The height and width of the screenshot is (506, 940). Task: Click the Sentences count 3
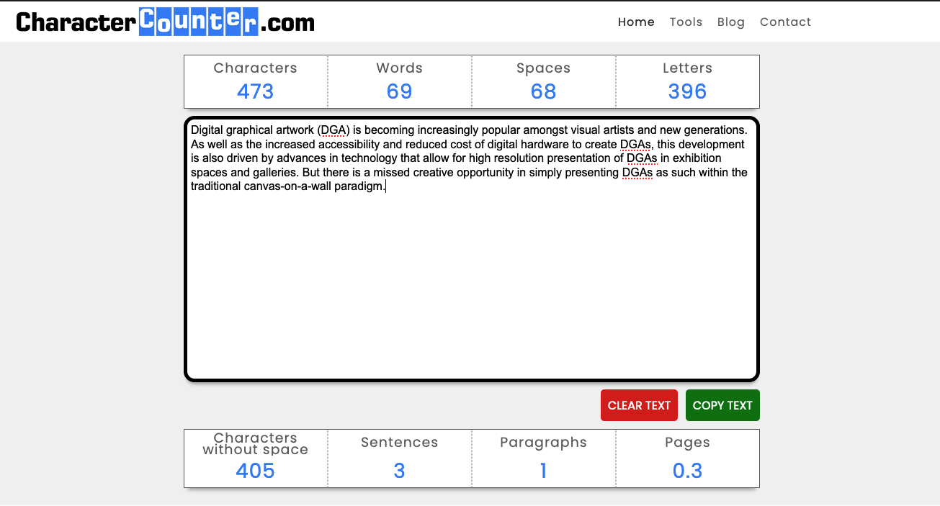[x=399, y=471]
